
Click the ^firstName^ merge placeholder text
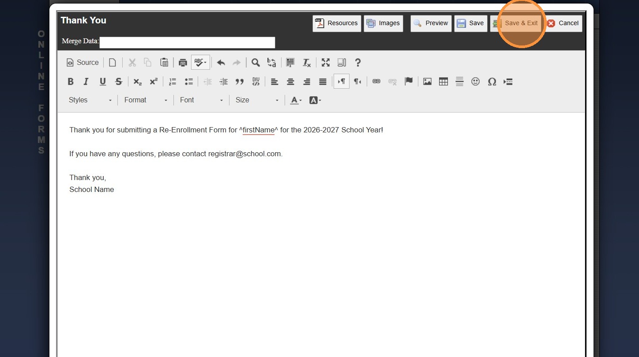point(259,130)
